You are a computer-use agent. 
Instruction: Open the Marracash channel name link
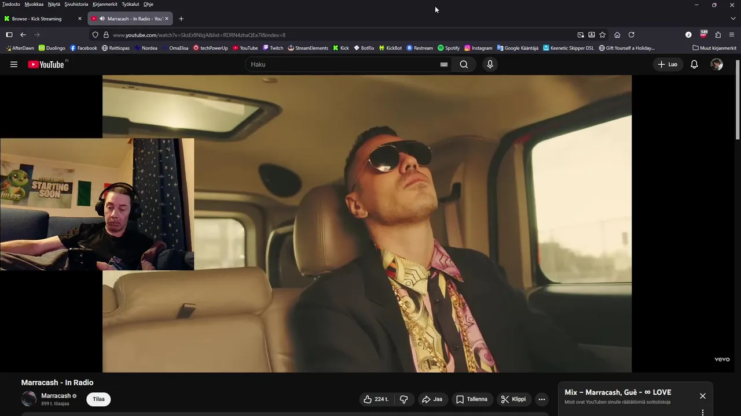(56, 396)
